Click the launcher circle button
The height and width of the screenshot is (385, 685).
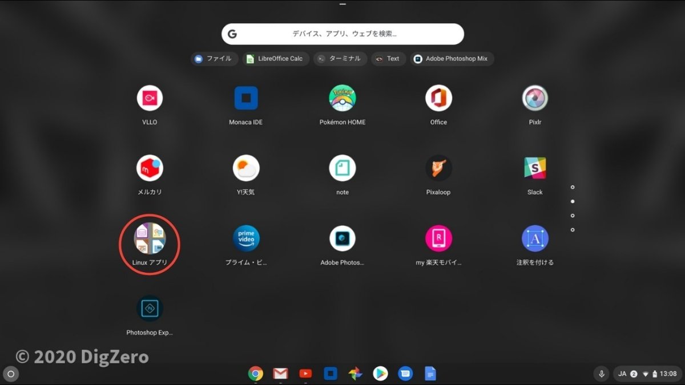click(x=11, y=374)
